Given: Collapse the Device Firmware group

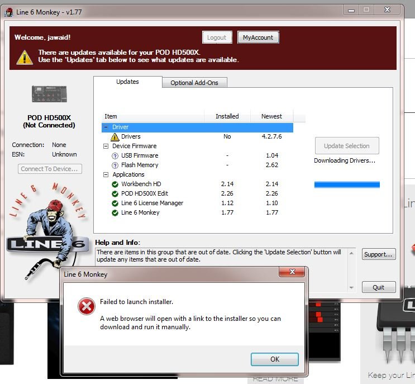Looking at the screenshot, I should click(106, 146).
